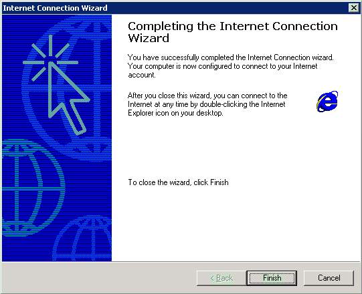The image size is (362, 294).
Task: Click the large globe behind the arrow
Action: [67, 89]
